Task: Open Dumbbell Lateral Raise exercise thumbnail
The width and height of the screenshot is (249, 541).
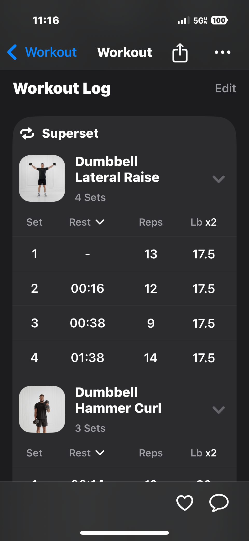Action: [x=42, y=178]
